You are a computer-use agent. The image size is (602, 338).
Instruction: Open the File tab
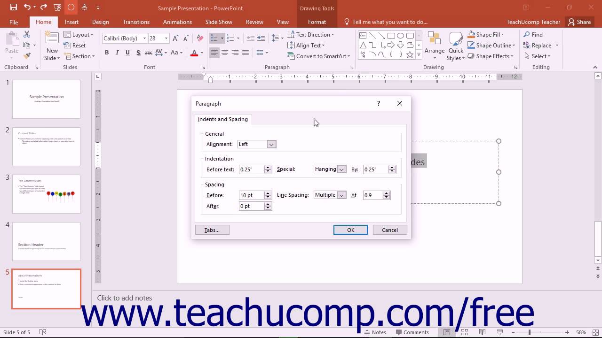coord(14,22)
